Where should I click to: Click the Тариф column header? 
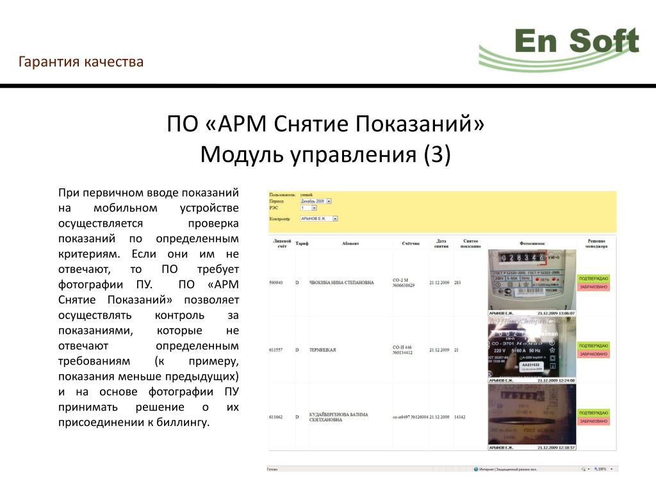(302, 243)
